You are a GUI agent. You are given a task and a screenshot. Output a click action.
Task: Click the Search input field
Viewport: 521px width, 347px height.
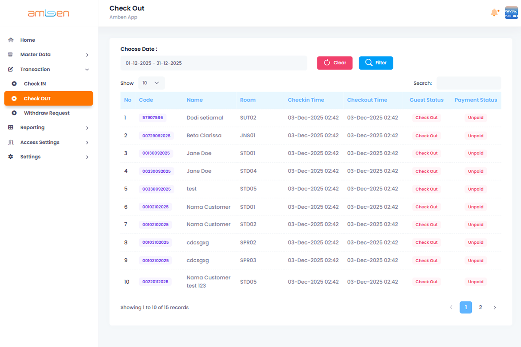[468, 83]
